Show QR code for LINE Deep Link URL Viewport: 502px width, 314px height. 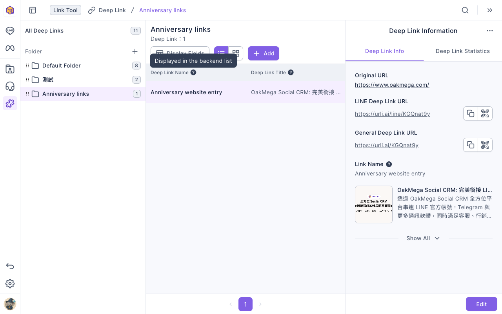point(485,113)
